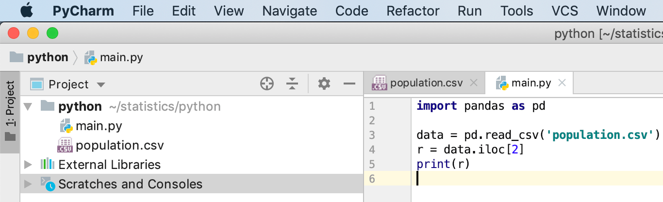
Task: Expand the External Libraries node
Action: coord(28,165)
